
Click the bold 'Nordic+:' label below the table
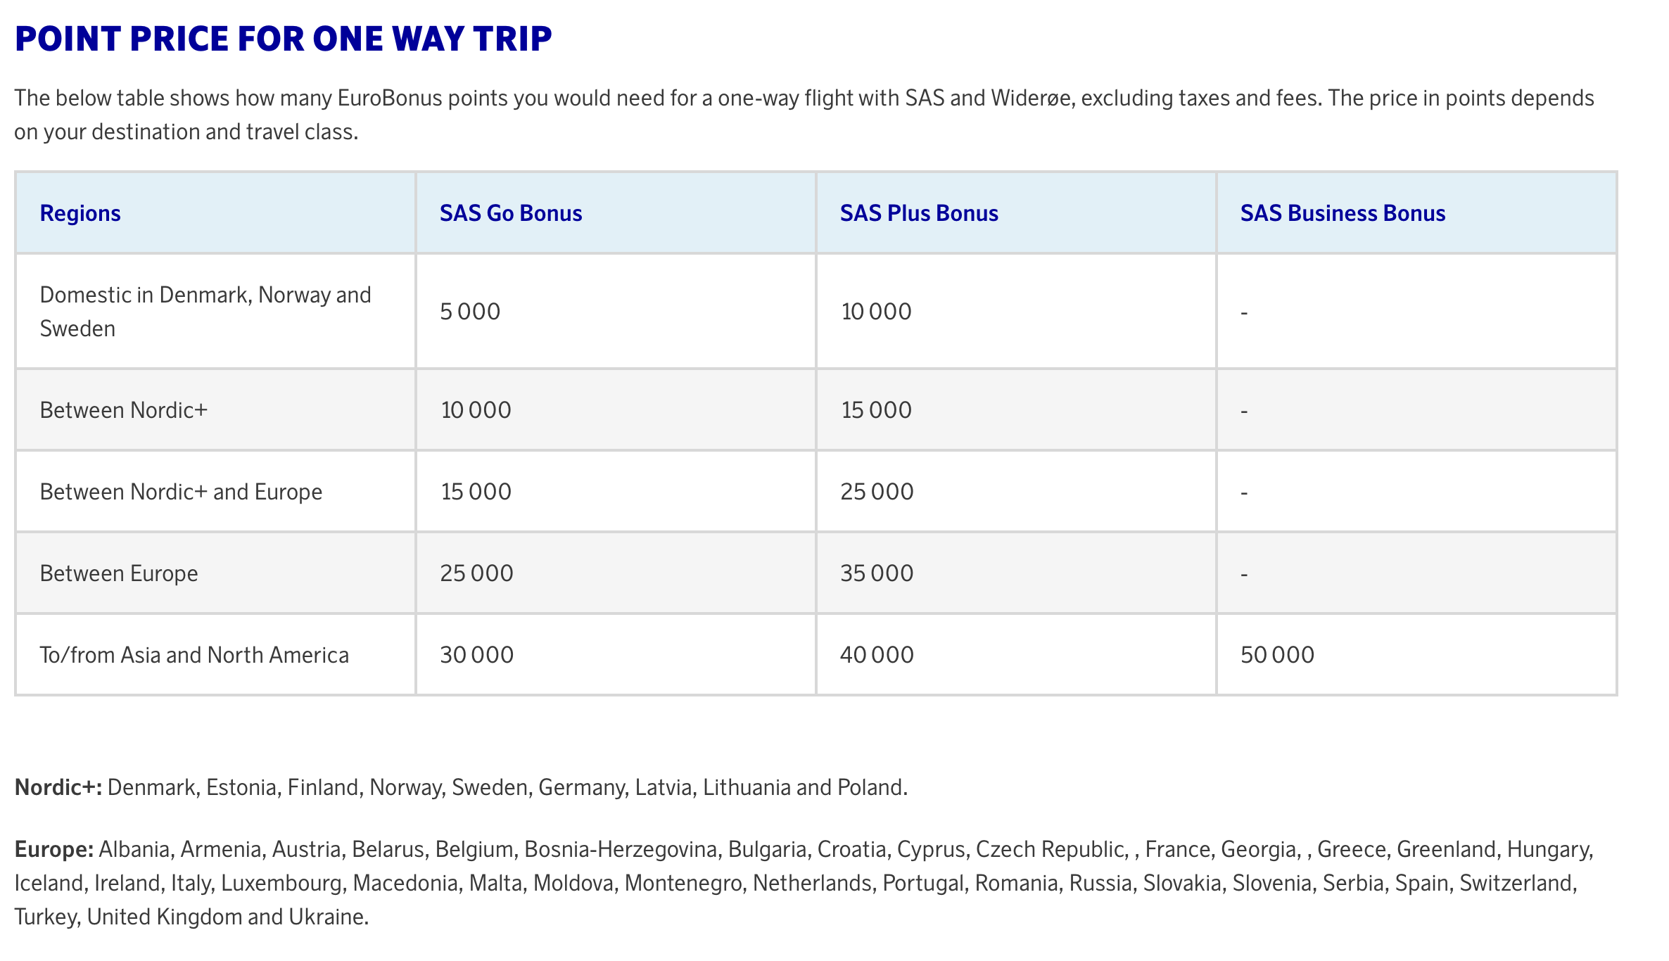(58, 787)
